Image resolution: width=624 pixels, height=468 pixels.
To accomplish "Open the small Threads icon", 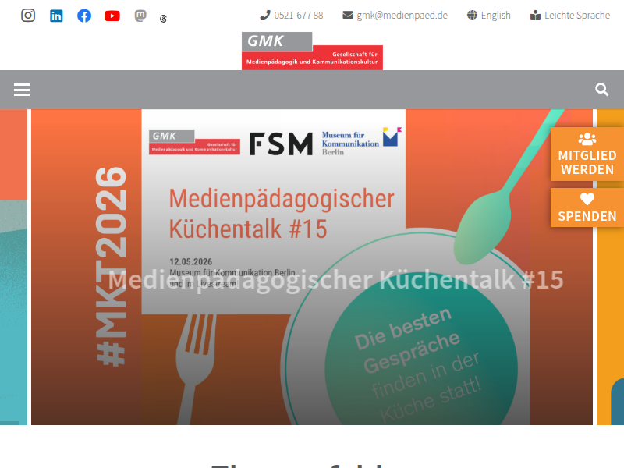I will (163, 19).
